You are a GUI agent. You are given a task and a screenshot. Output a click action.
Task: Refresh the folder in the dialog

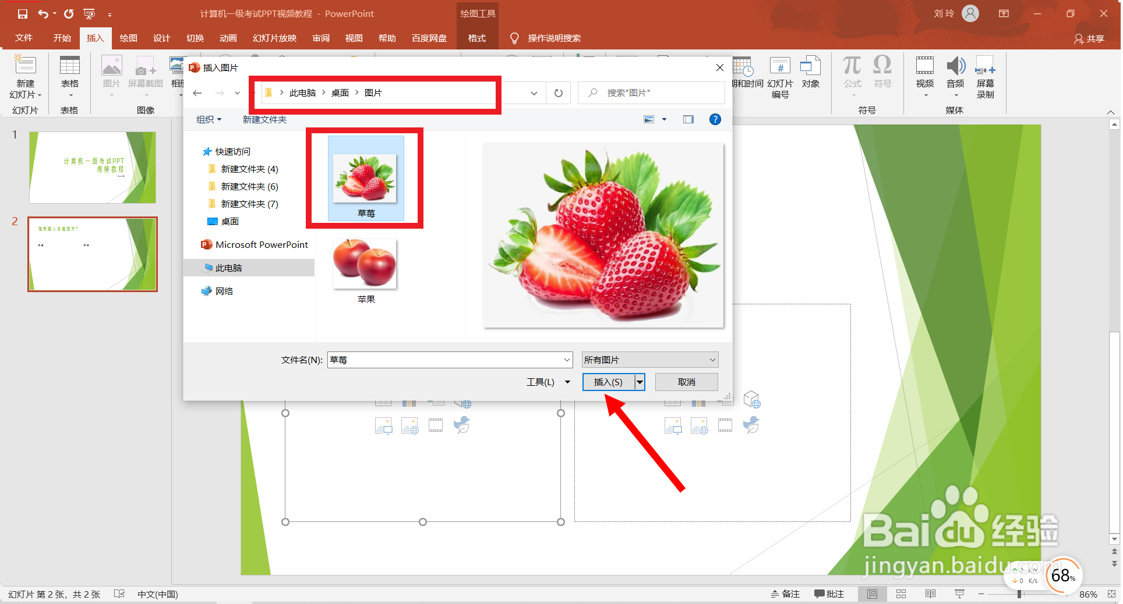coord(558,93)
